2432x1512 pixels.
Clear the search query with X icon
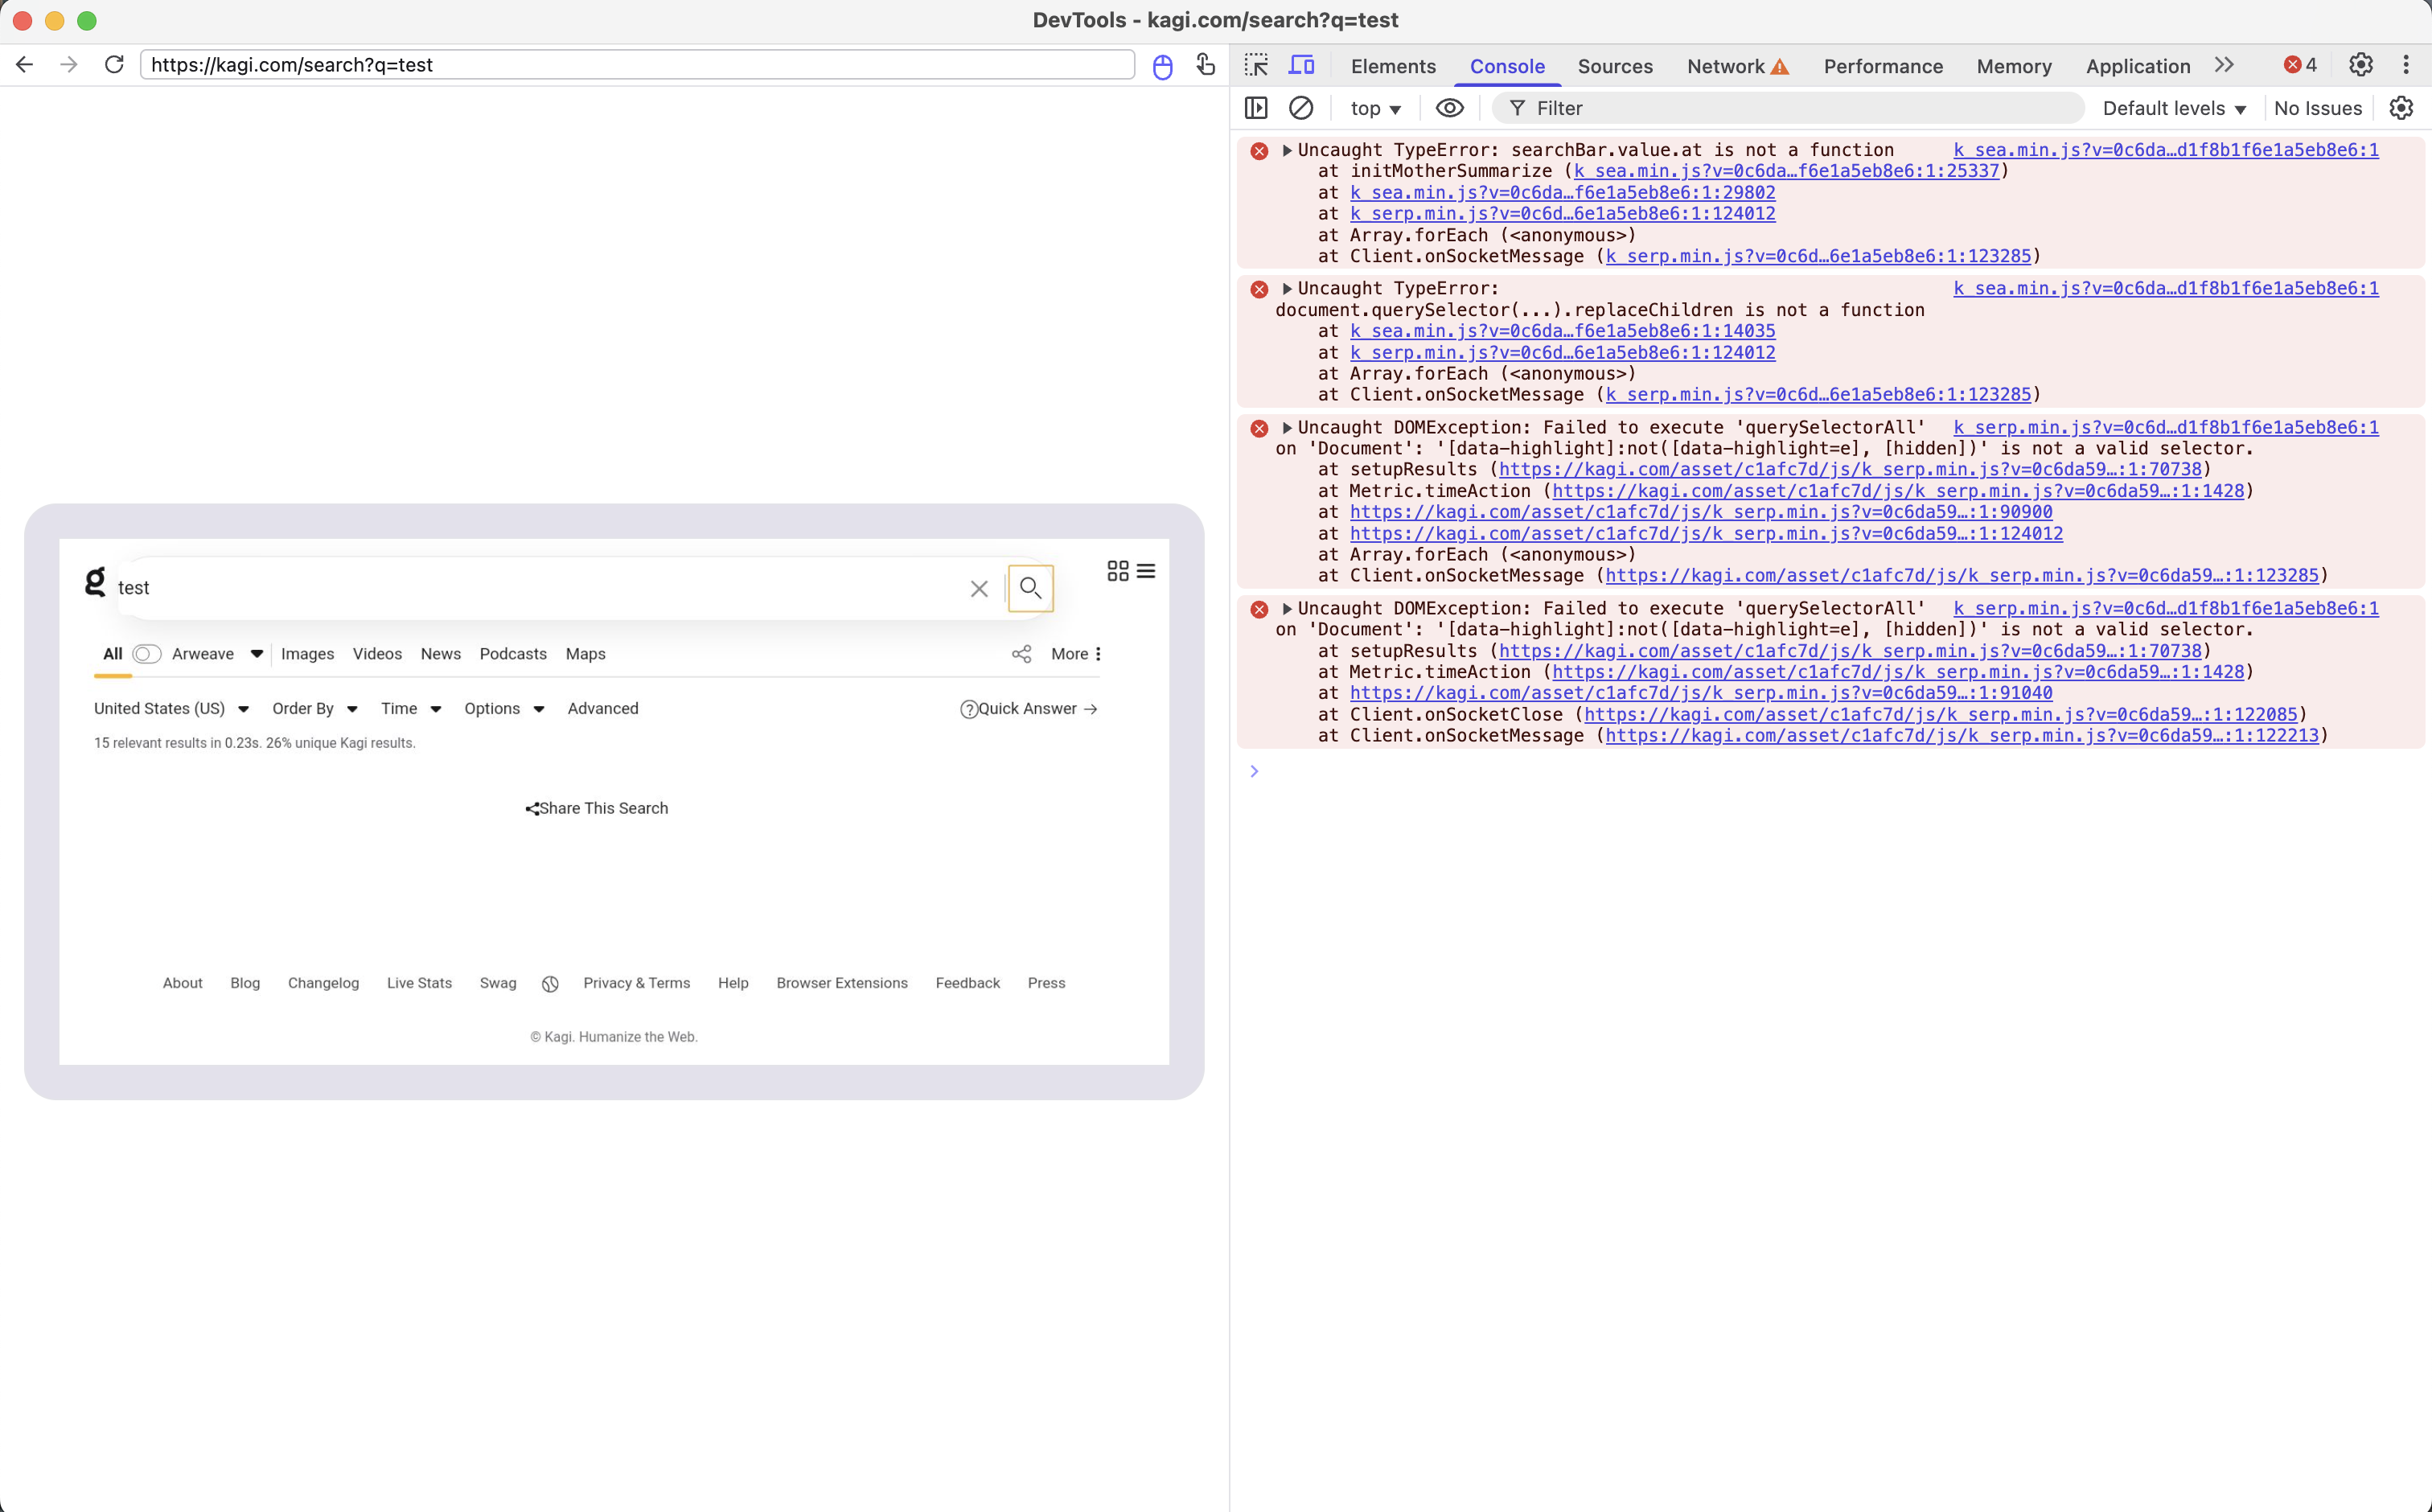pos(979,589)
